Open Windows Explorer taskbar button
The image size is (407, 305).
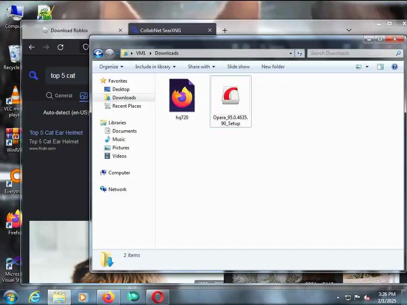(59, 297)
